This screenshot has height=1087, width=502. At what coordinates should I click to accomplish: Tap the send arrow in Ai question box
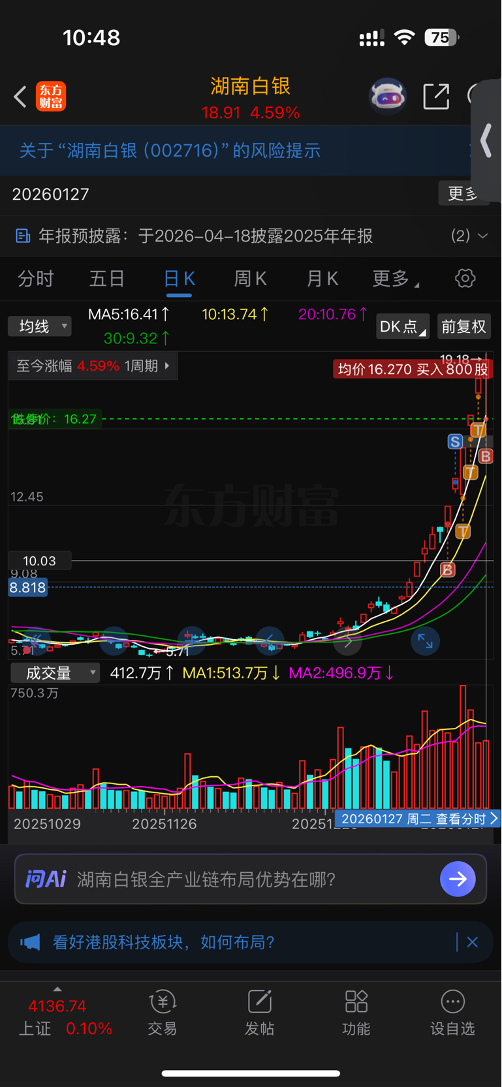[458, 879]
